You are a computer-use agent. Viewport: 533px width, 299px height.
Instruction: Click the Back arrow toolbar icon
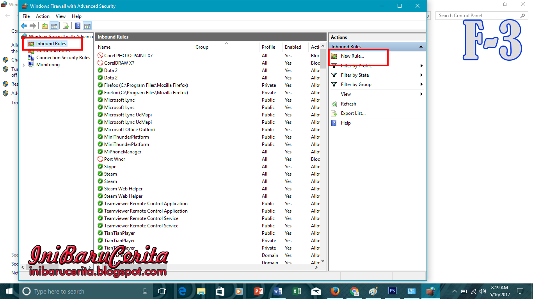(24, 26)
